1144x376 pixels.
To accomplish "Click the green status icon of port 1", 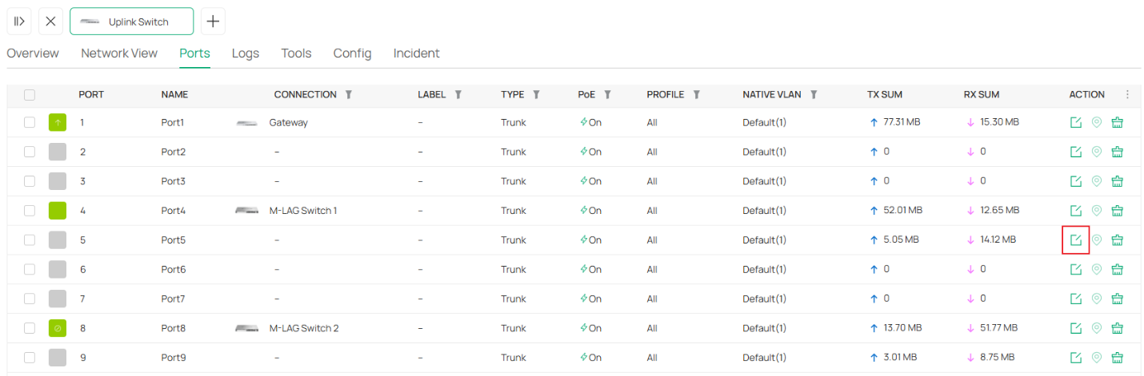I will coord(58,123).
